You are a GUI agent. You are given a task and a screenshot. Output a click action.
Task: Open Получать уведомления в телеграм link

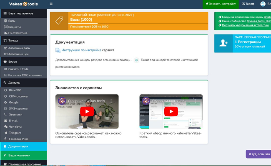tap(245, 25)
